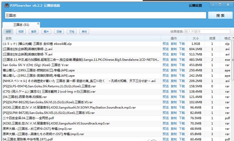Filter results by 压缩
This screenshot has width=234, height=141.
click(x=59, y=32)
